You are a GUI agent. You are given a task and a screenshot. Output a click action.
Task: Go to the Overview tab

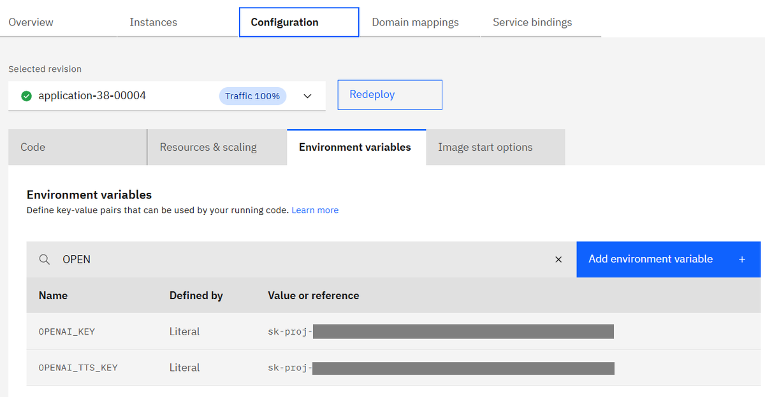30,22
